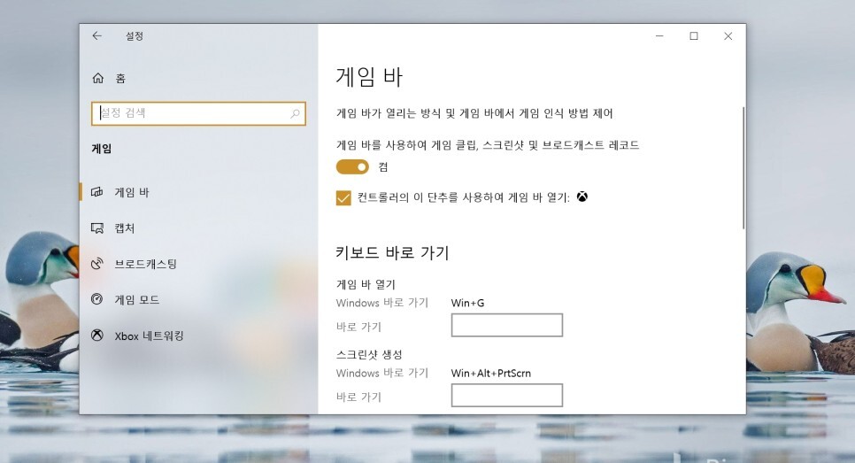The image size is (855, 463).
Task: Uncheck the controller button opens game bar checkbox
Action: [x=343, y=197]
